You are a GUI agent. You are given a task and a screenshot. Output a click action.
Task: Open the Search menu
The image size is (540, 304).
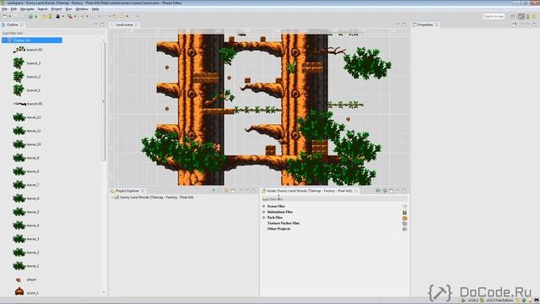tap(42, 9)
